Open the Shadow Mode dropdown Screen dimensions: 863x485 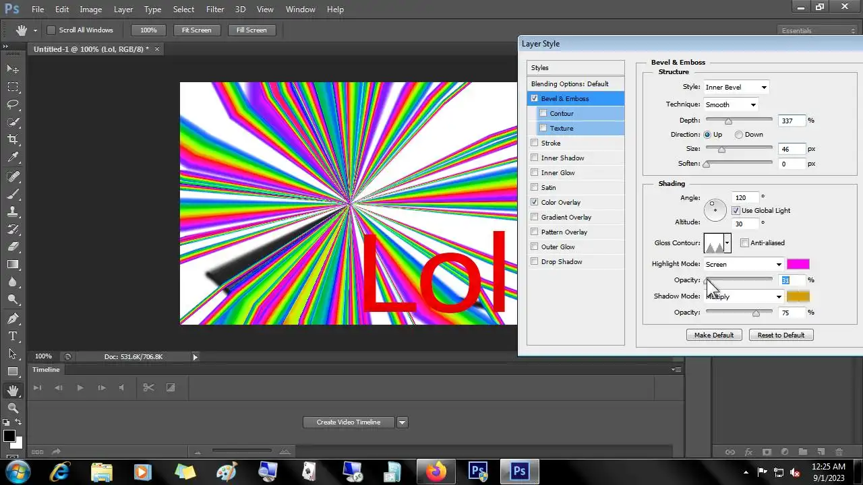point(744,296)
